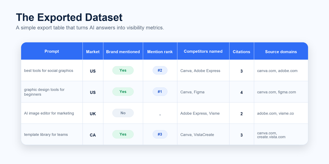The height and width of the screenshot is (164, 329).
Task: Select the Mention rank column header
Action: pos(160,52)
